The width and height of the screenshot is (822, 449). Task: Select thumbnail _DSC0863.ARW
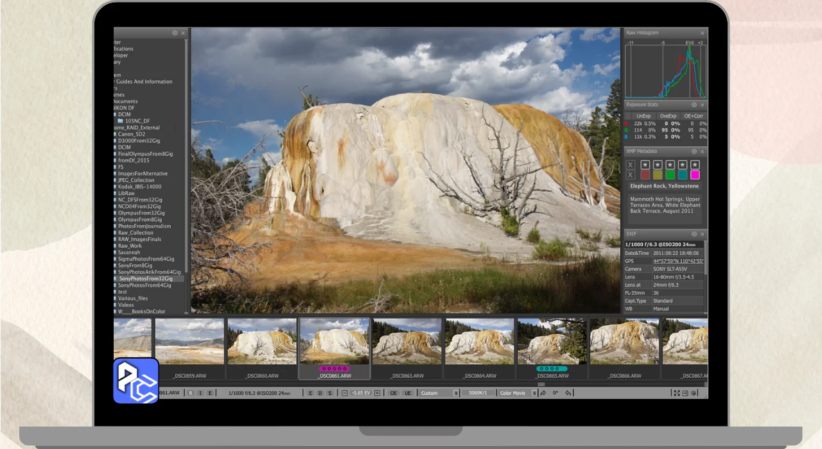407,347
